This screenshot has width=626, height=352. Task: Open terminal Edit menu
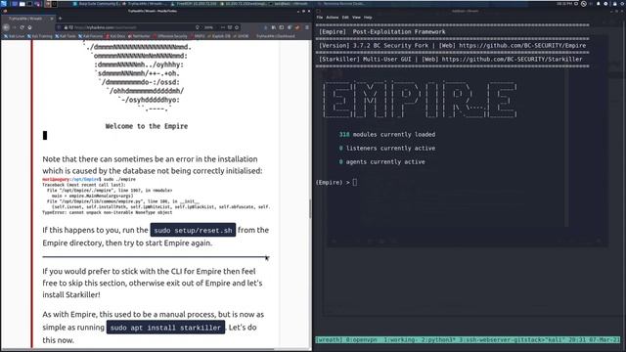[x=345, y=18]
